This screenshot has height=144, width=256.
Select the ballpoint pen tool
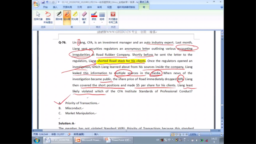[x=59, y=16]
